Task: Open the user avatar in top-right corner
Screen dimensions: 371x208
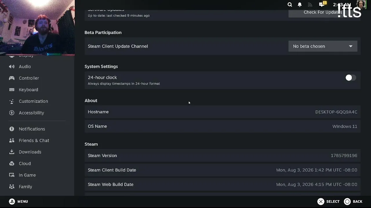Action: coord(361,4)
